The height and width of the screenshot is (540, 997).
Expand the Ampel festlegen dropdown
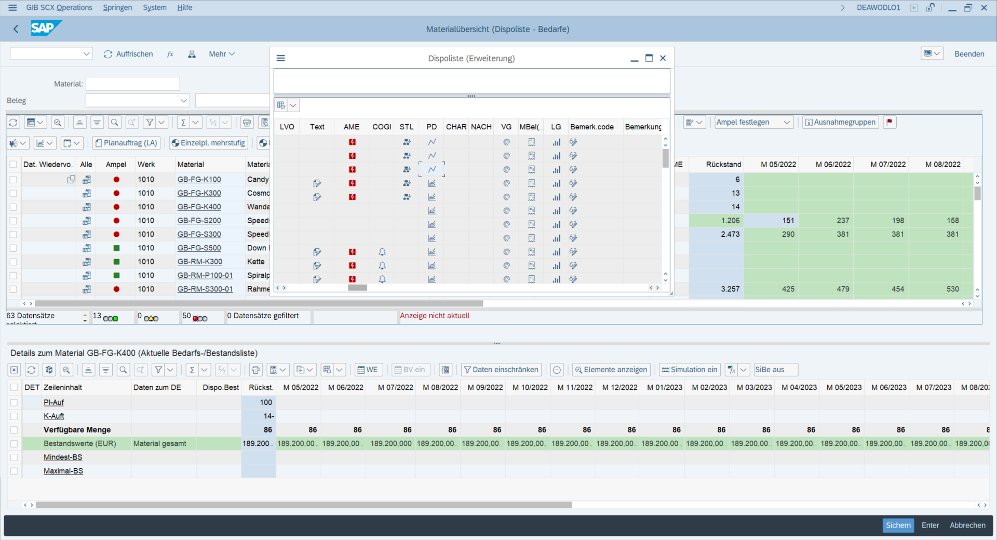pos(787,123)
